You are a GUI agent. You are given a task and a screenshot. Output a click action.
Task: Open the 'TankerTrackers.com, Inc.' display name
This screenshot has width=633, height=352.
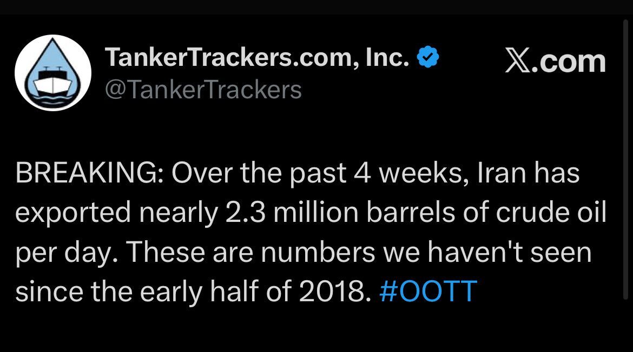tap(257, 58)
